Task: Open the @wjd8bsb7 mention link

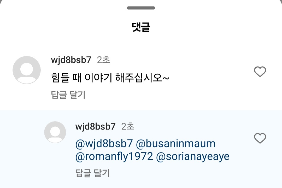Action: click(104, 144)
